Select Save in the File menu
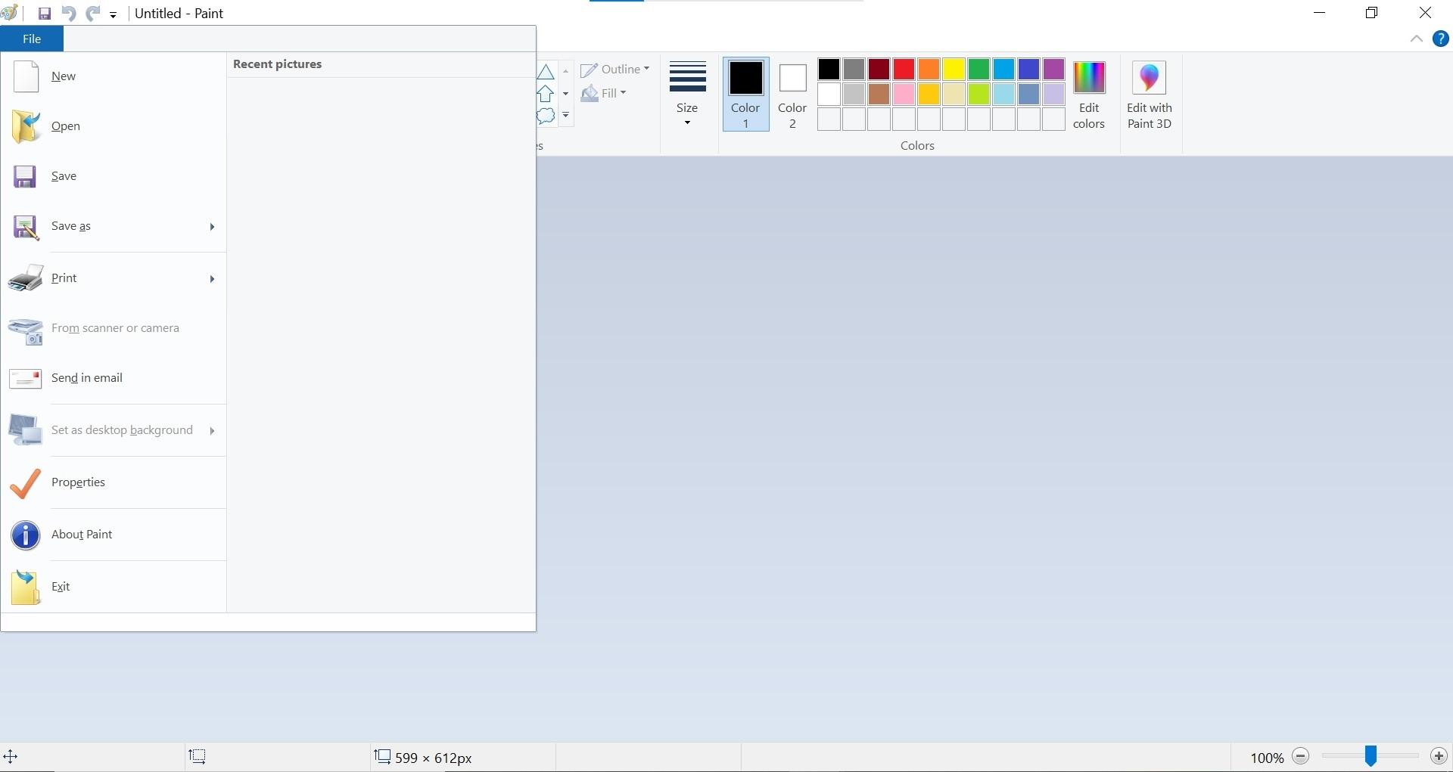1453x772 pixels. (114, 176)
